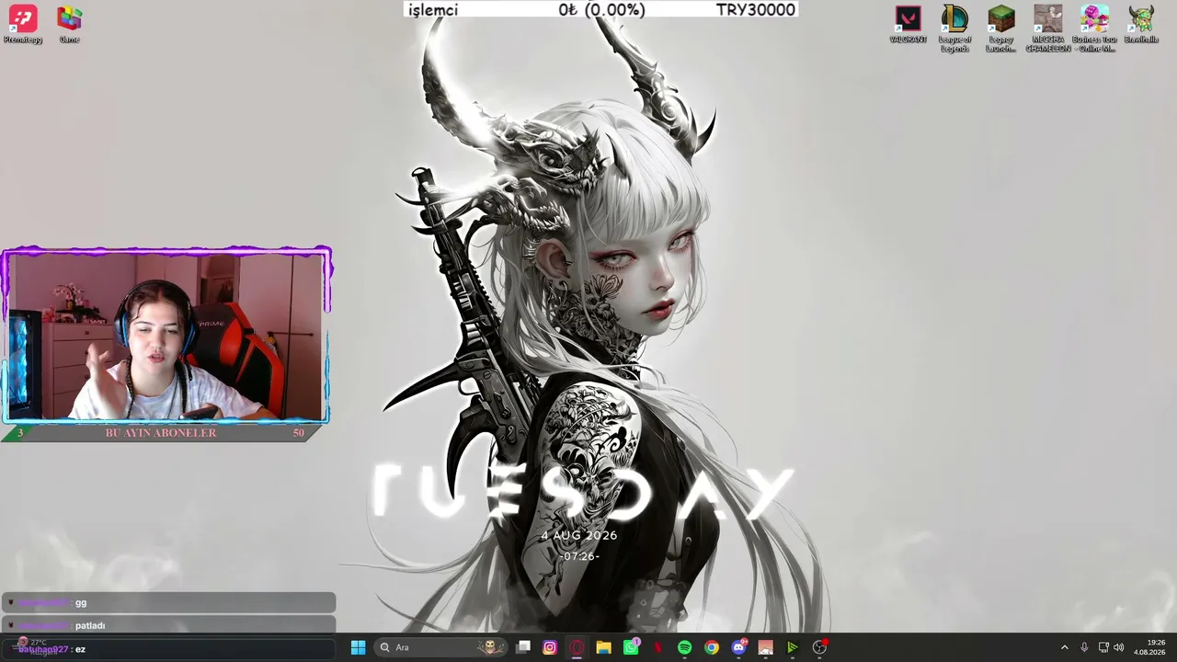
Task: Switch to the Opera GX browser
Action: pyautogui.click(x=577, y=647)
